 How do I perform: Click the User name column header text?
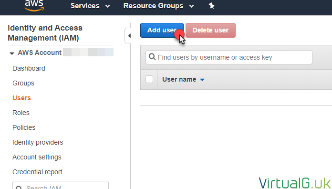(179, 79)
